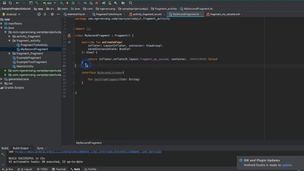The image size is (304, 171).
Task: Open the TODO tool window
Action: click(42, 169)
